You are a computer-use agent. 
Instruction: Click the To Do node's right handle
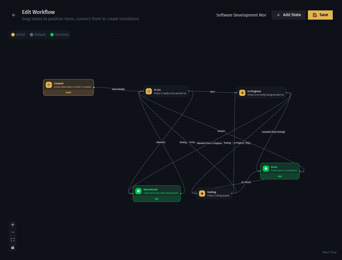[189, 91]
